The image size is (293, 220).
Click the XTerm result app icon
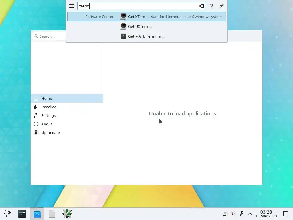[x=124, y=17]
